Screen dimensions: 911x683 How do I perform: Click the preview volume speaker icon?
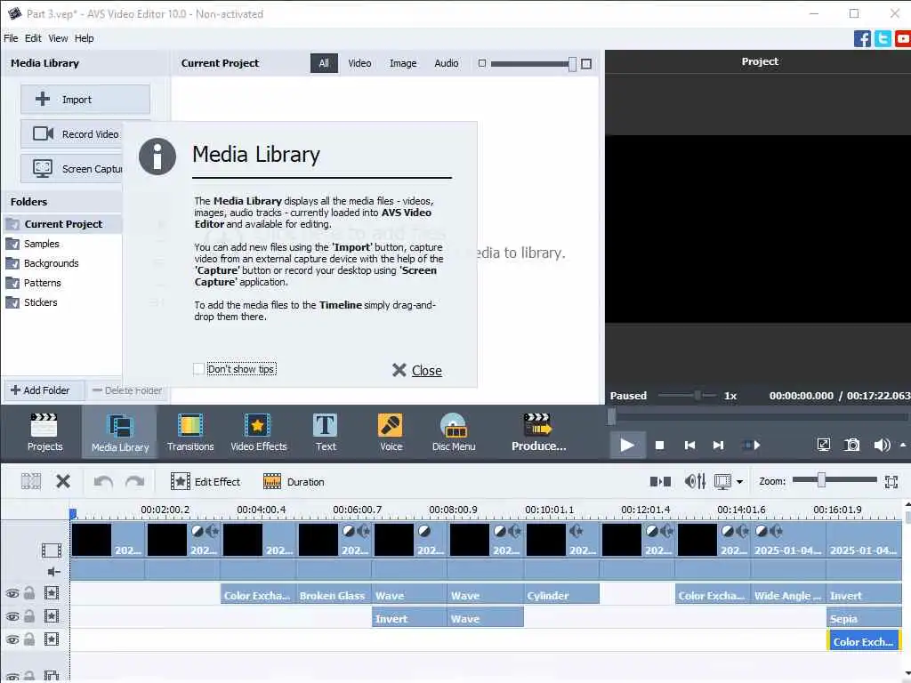(882, 445)
